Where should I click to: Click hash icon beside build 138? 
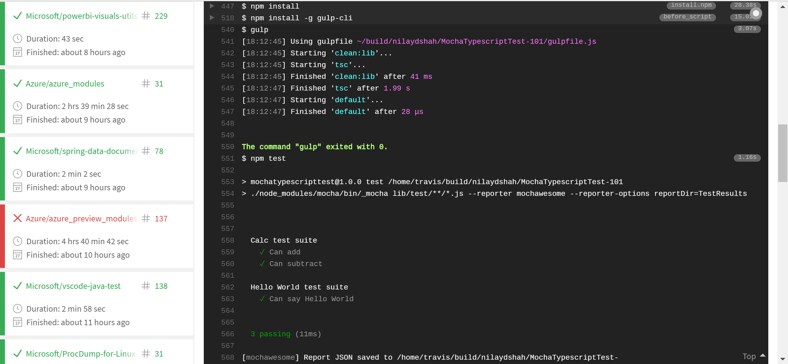click(x=146, y=286)
